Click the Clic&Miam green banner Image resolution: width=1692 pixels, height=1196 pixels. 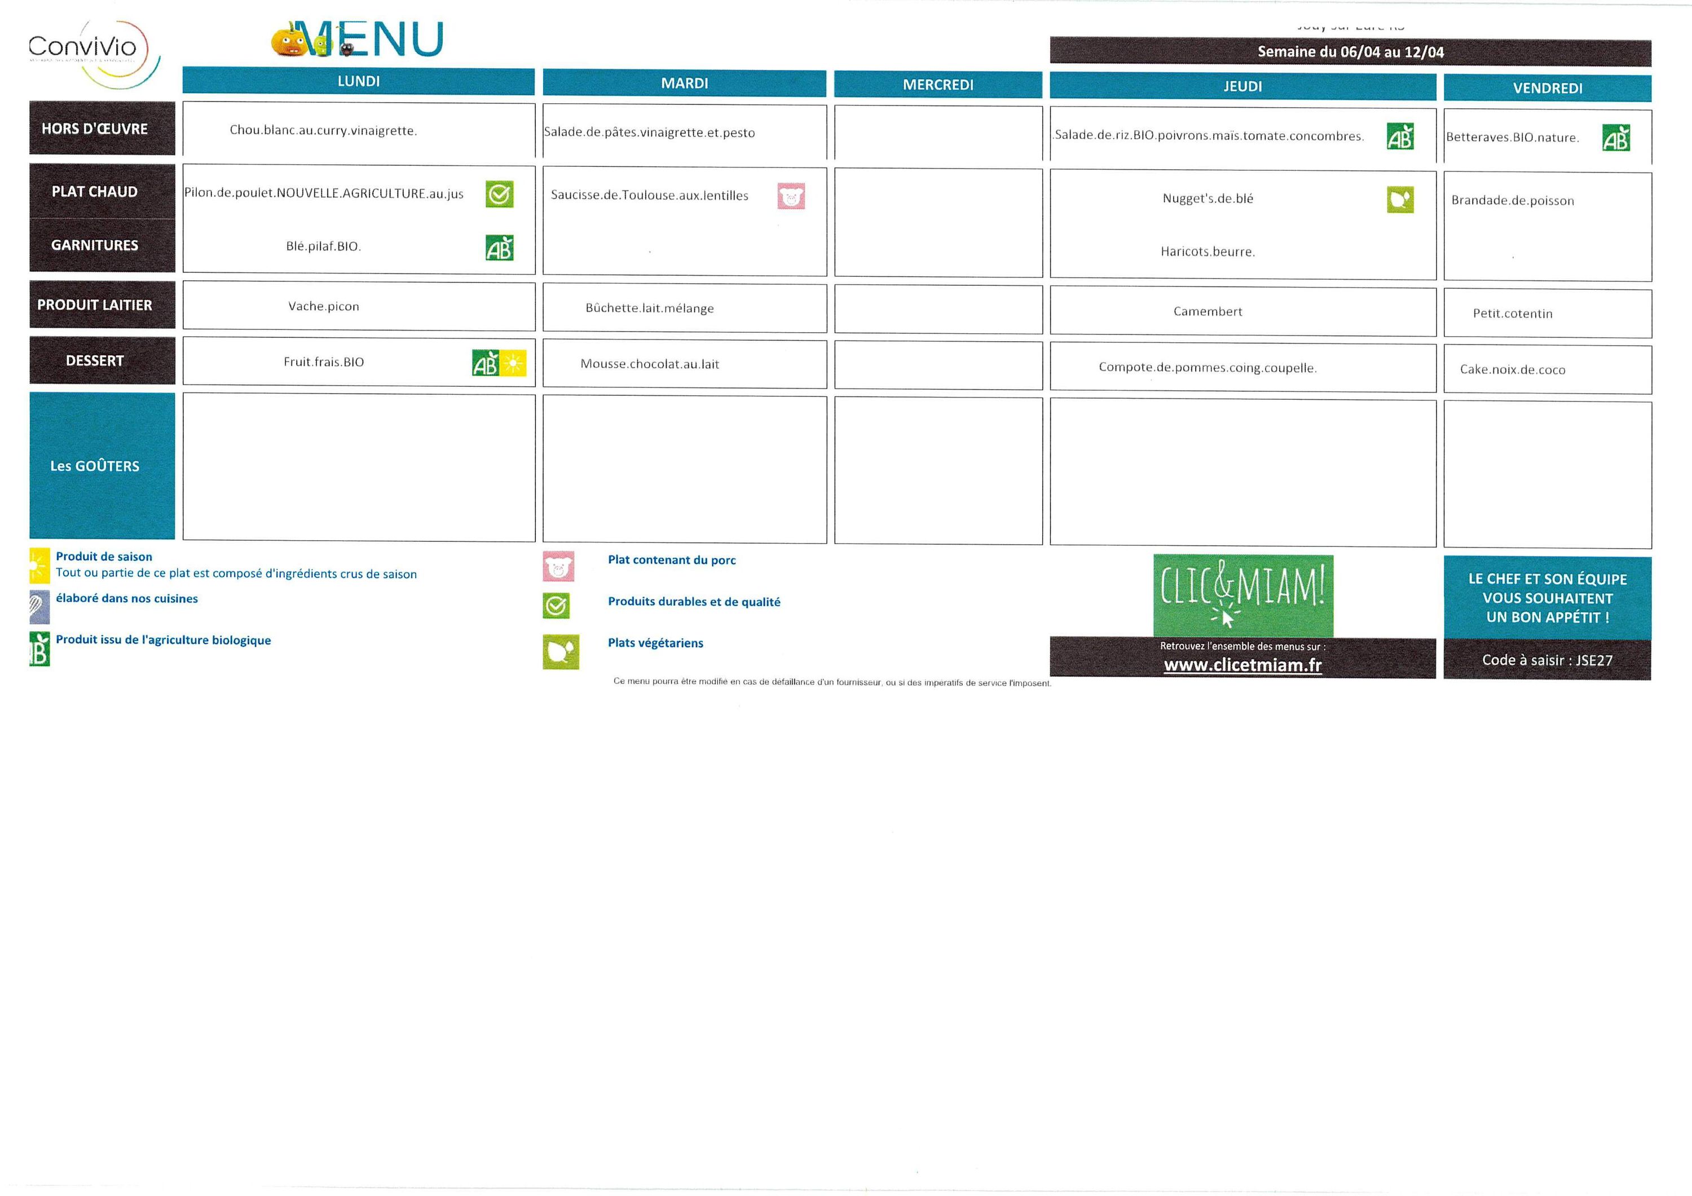pyautogui.click(x=1242, y=595)
